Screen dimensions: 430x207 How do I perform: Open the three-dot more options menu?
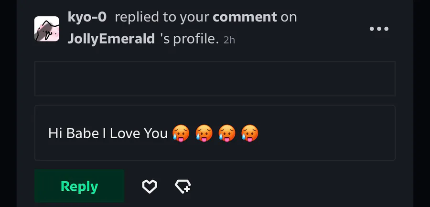coord(379,29)
